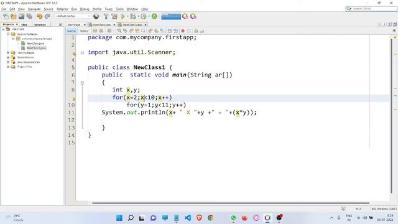Click the NetBeans icon in taskbar
This screenshot has width=398, height=224.
point(267,218)
